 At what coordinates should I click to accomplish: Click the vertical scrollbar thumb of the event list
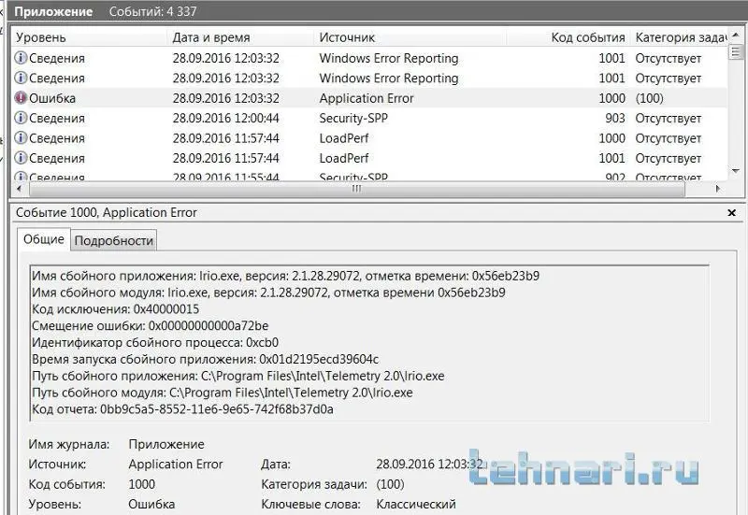pos(736,51)
